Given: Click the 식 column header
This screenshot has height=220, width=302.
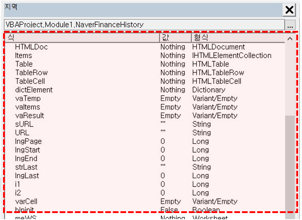Looking at the screenshot, I should (x=82, y=37).
